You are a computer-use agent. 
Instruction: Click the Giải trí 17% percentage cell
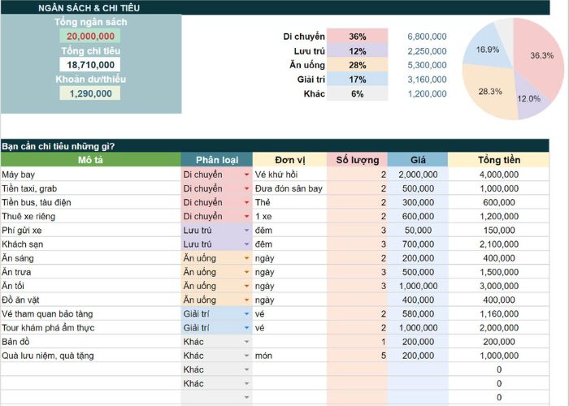(357, 80)
